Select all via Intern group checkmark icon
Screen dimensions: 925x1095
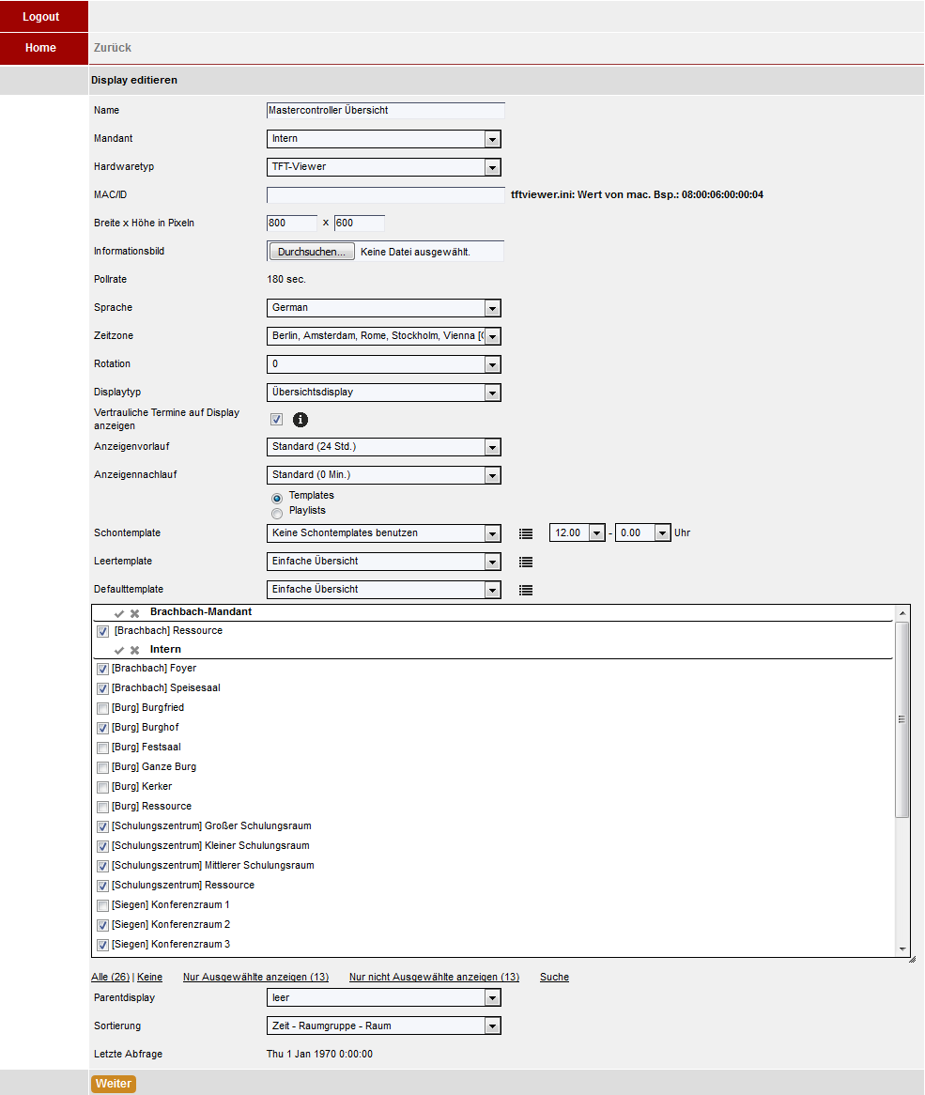click(x=119, y=650)
